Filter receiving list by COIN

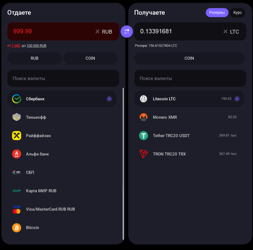coord(189,58)
